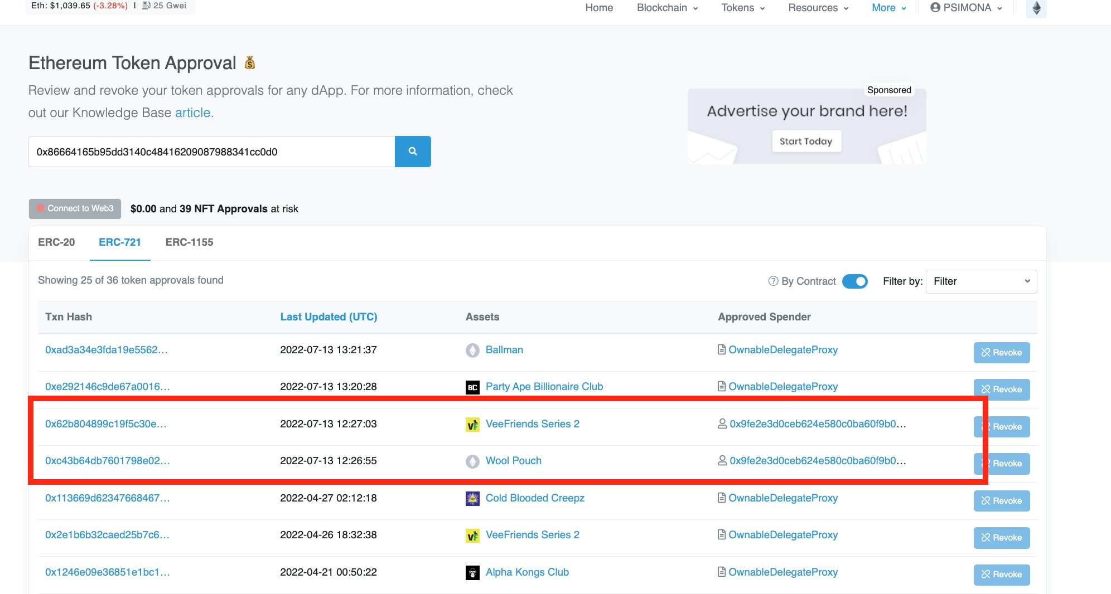Expand the Tokens menu
This screenshot has width=1111, height=594.
click(743, 8)
